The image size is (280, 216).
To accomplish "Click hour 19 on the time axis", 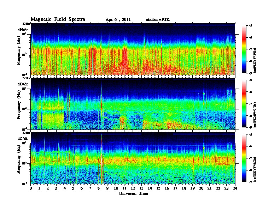I will (192, 188).
